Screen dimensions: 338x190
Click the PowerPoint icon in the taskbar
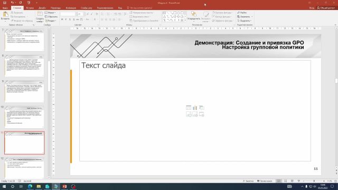tap(64, 186)
